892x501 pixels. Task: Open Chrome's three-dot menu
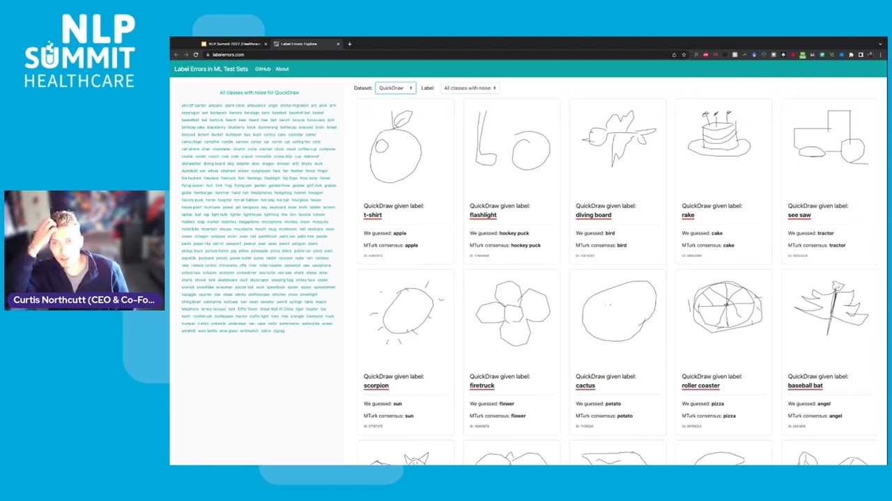[880, 54]
